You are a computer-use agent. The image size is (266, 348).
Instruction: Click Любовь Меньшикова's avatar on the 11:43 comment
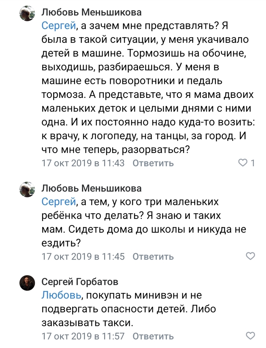tap(27, 14)
